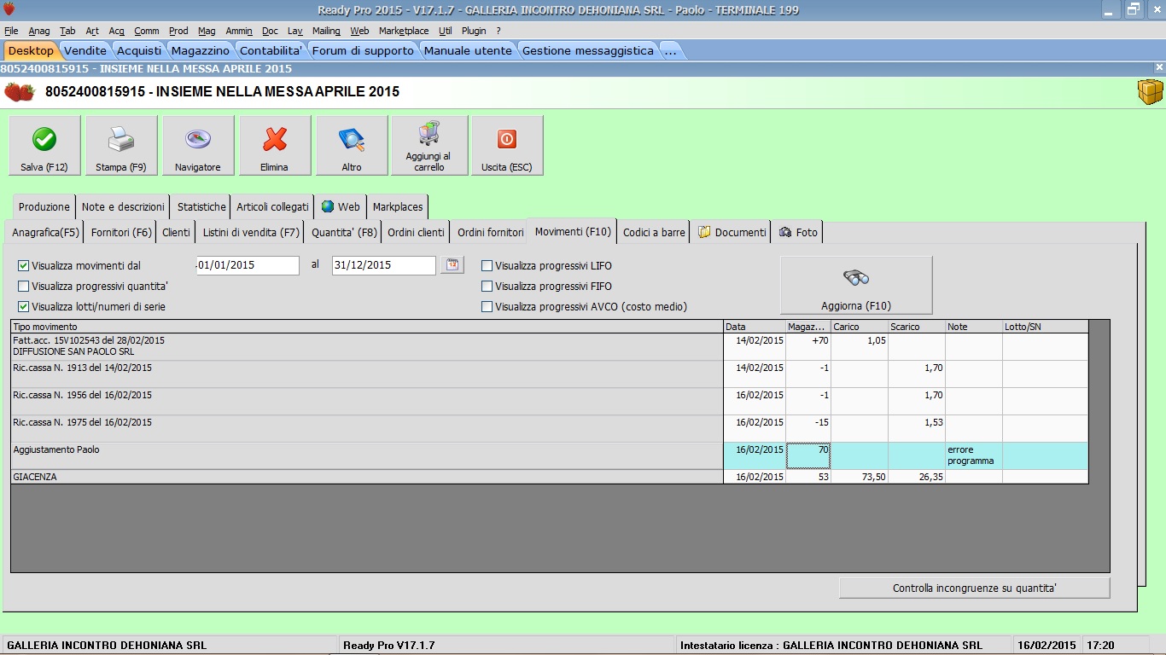Image resolution: width=1166 pixels, height=655 pixels.
Task: Open the Plugin menu
Action: [x=474, y=31]
